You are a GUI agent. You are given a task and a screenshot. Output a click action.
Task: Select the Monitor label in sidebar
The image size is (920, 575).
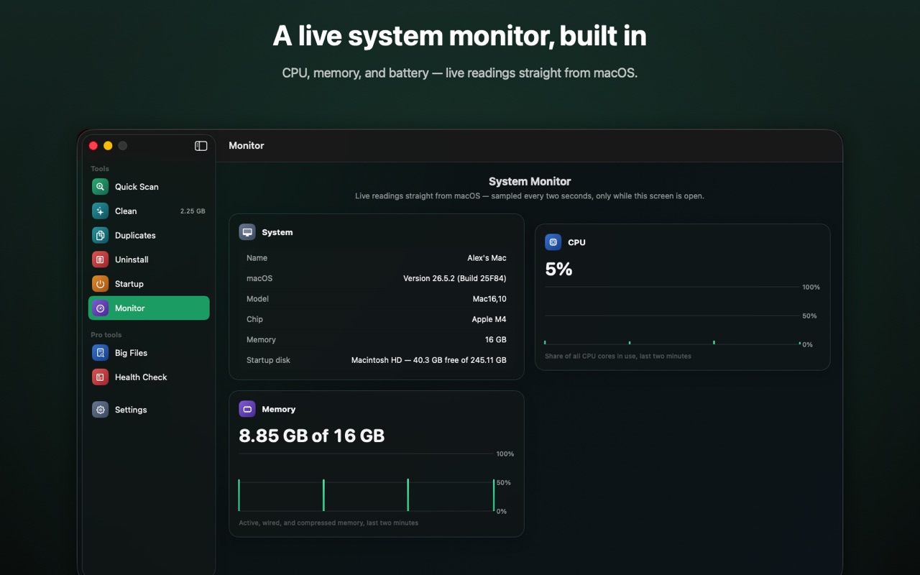click(130, 308)
